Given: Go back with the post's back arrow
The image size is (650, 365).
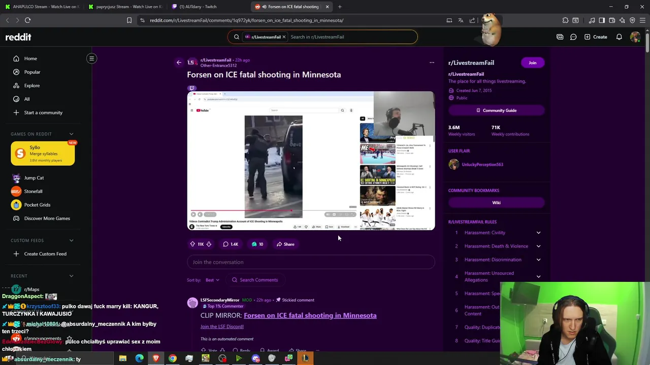Looking at the screenshot, I should 179,62.
